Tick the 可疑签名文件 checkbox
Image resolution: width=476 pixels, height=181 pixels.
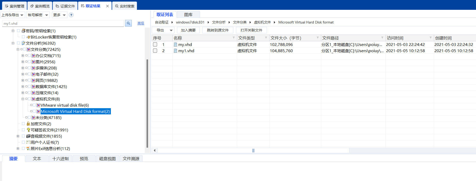tap(23, 130)
